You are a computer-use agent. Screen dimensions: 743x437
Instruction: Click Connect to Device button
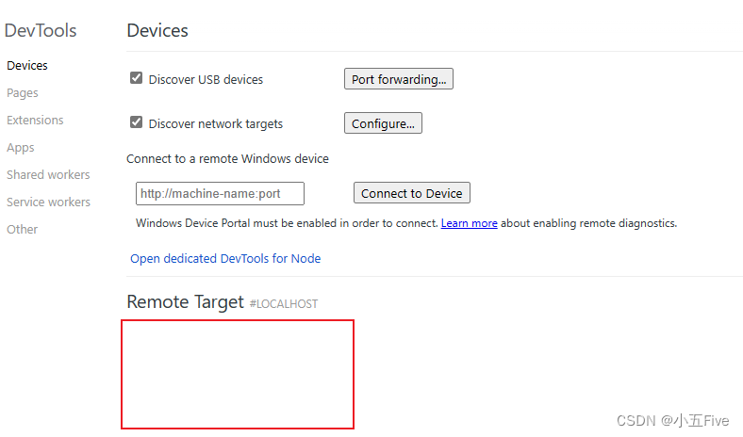[412, 193]
